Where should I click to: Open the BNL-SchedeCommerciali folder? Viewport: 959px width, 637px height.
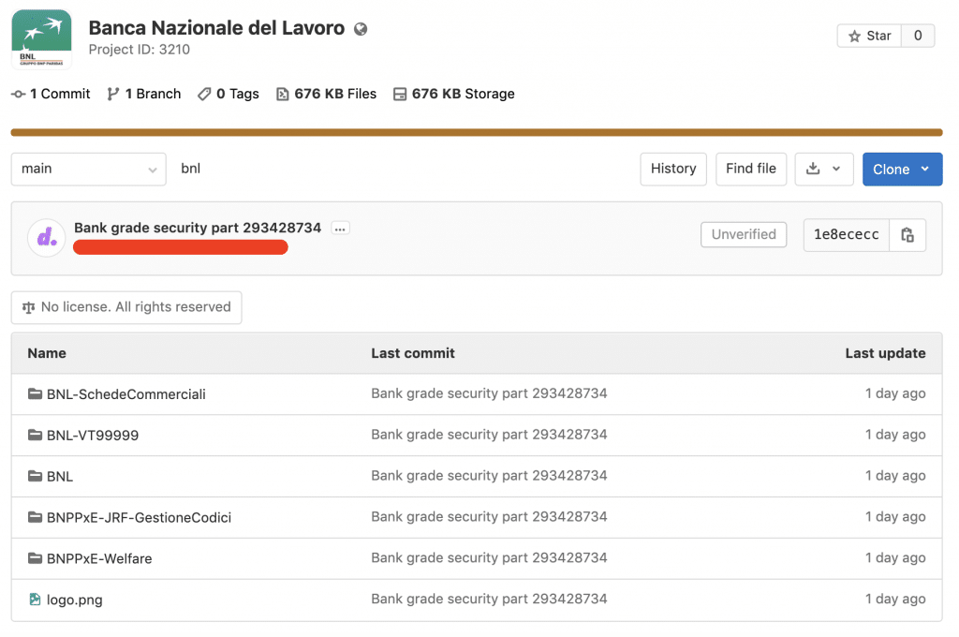(126, 394)
